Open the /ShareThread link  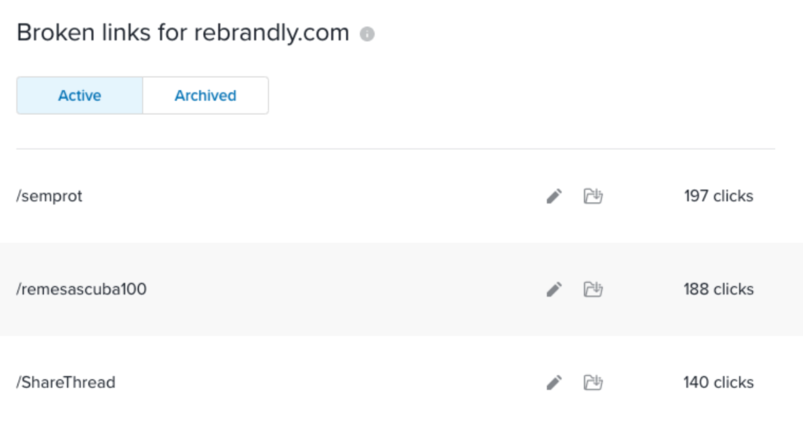pos(66,383)
